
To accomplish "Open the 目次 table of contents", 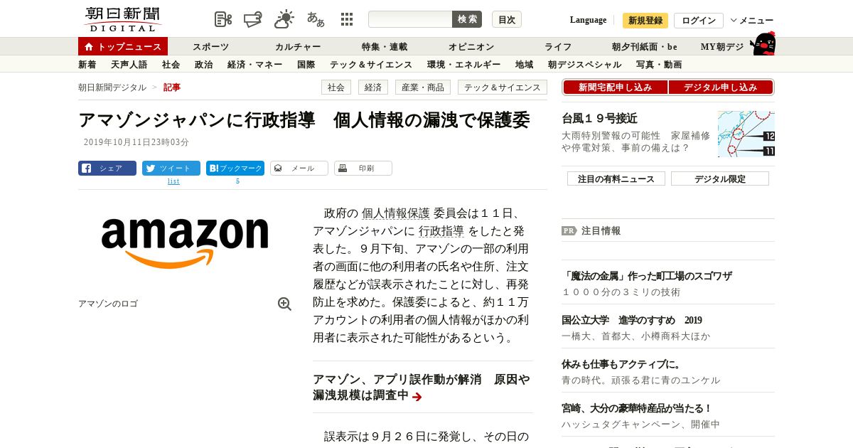I will (x=507, y=19).
